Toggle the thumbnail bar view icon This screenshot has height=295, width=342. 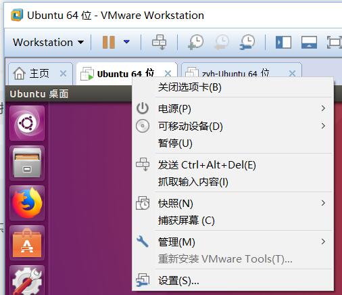tap(309, 42)
